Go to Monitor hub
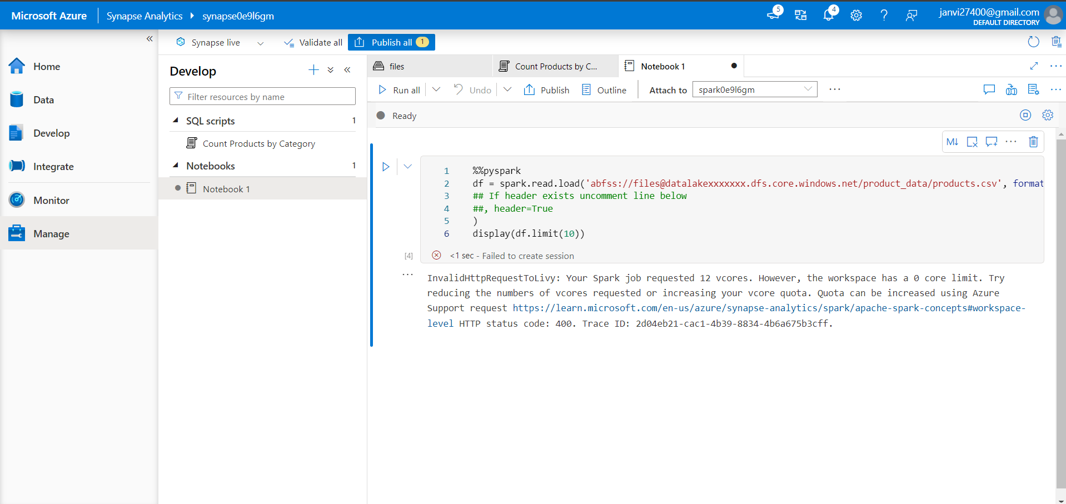The height and width of the screenshot is (504, 1066). point(79,200)
